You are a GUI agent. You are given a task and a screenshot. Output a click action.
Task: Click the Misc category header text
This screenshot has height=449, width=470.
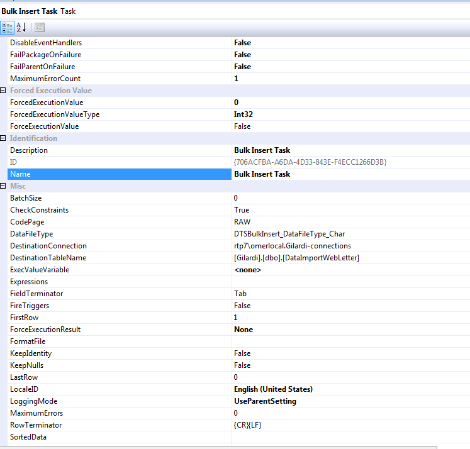pyautogui.click(x=18, y=186)
